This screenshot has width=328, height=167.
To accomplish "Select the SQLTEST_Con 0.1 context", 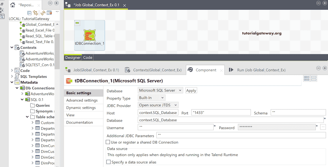I will (x=37, y=65).
